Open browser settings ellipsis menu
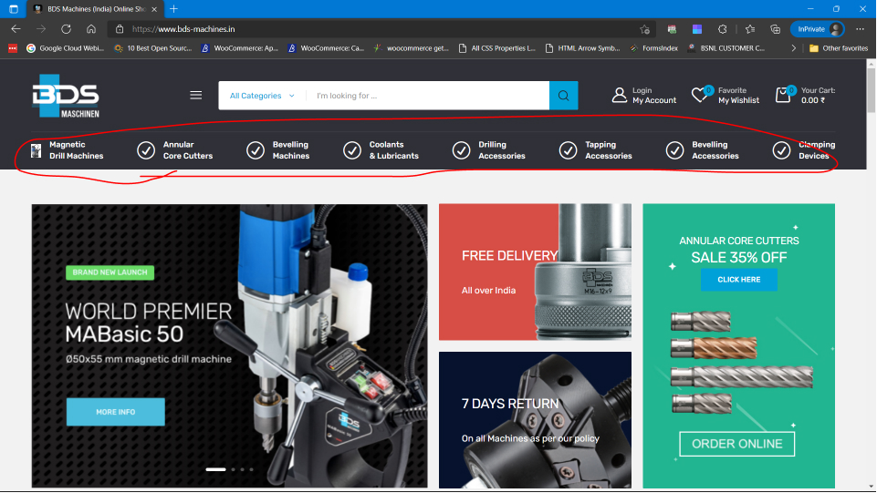 pyautogui.click(x=861, y=29)
